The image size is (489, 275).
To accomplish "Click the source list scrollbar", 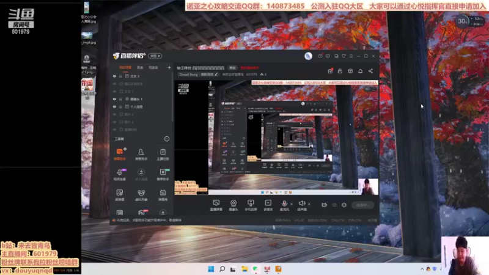I will [172, 97].
